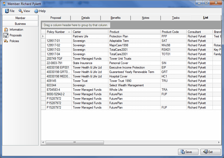The image size is (224, 158).
Task: Open the File menu
Action: click(10, 11)
